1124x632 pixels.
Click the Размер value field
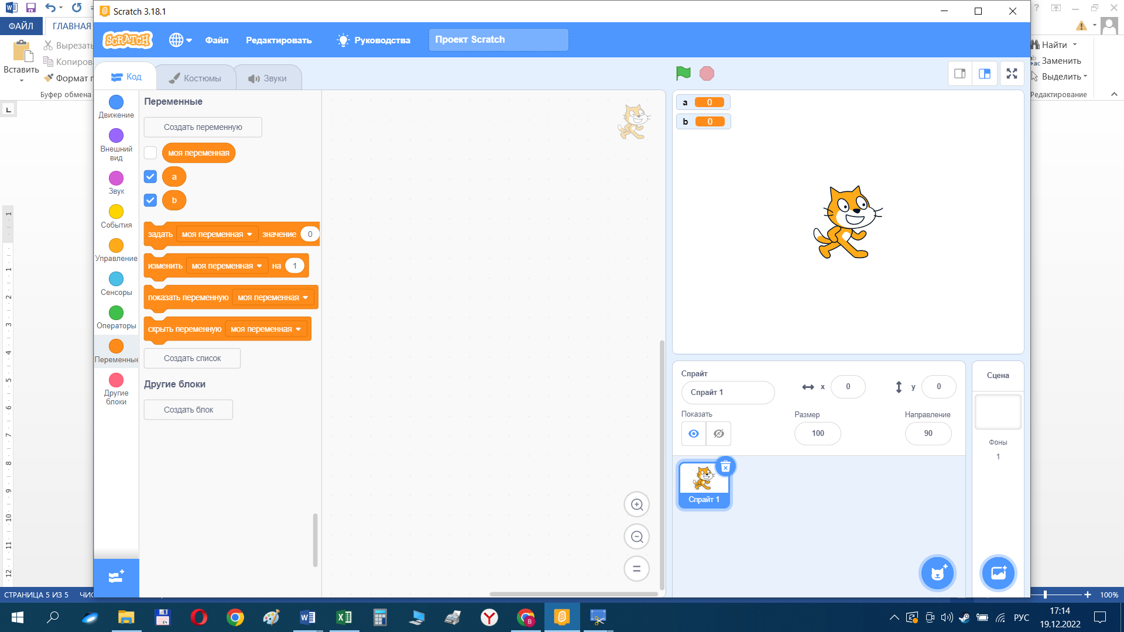click(x=818, y=433)
